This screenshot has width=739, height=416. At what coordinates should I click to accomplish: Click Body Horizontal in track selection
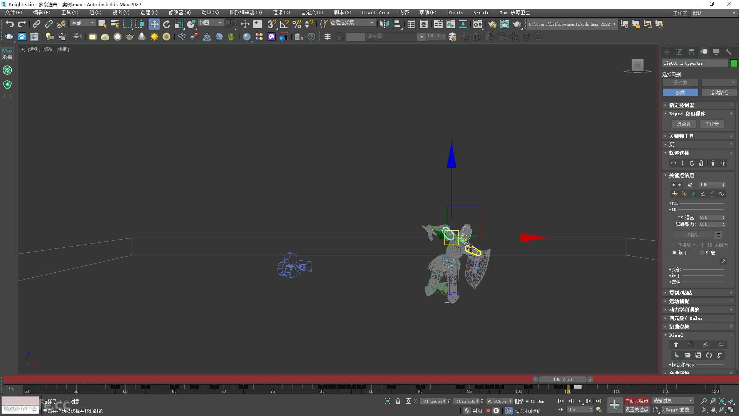674,163
